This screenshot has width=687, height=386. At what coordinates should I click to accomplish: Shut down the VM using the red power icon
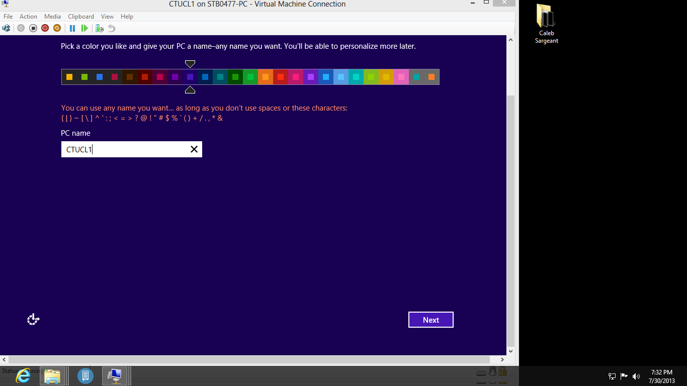tap(45, 28)
